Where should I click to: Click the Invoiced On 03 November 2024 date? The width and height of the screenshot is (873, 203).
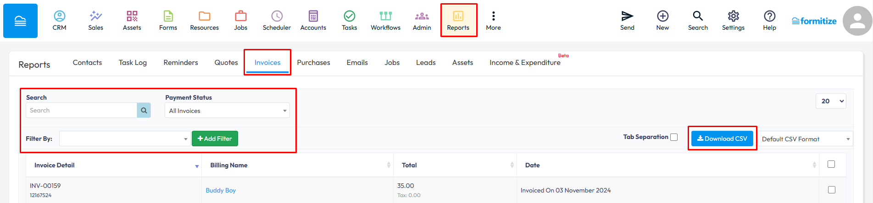(x=566, y=190)
